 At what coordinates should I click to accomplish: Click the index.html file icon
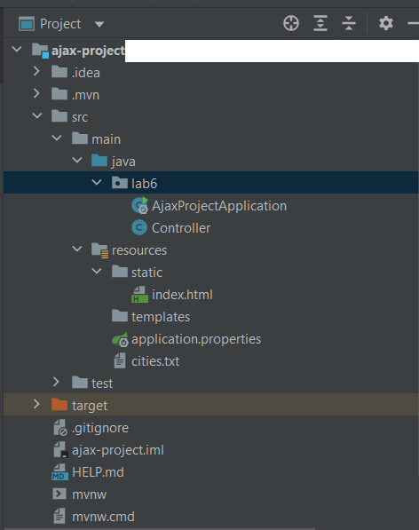[139, 295]
